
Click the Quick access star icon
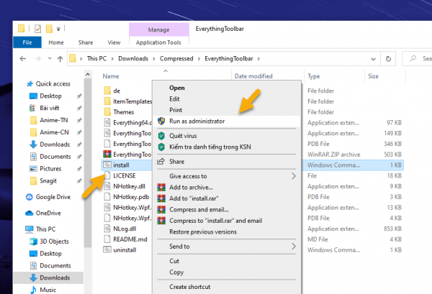click(x=30, y=84)
